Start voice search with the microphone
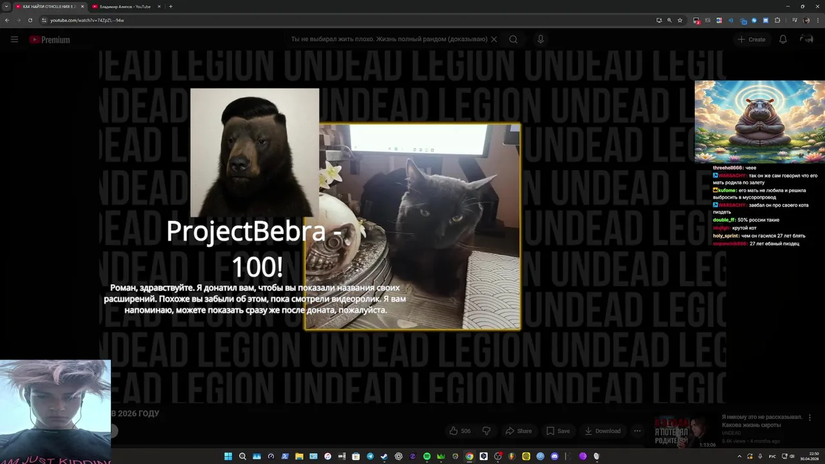 click(541, 39)
